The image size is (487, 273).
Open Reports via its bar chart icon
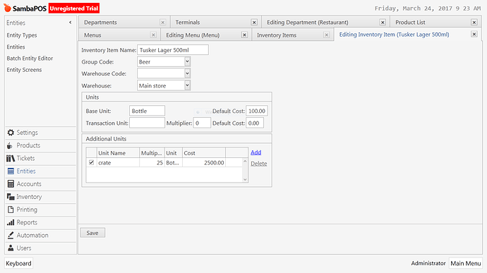point(11,222)
